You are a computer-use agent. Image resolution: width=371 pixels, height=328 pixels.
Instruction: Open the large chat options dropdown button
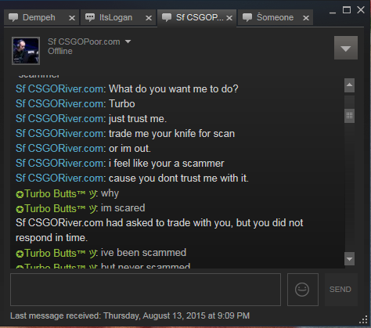(x=346, y=48)
